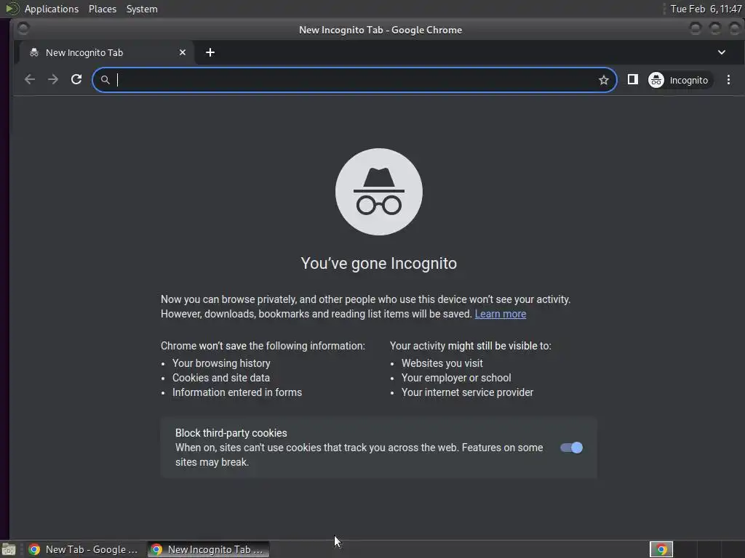The height and width of the screenshot is (558, 745).
Task: Go back using the back arrow
Action: click(x=29, y=80)
